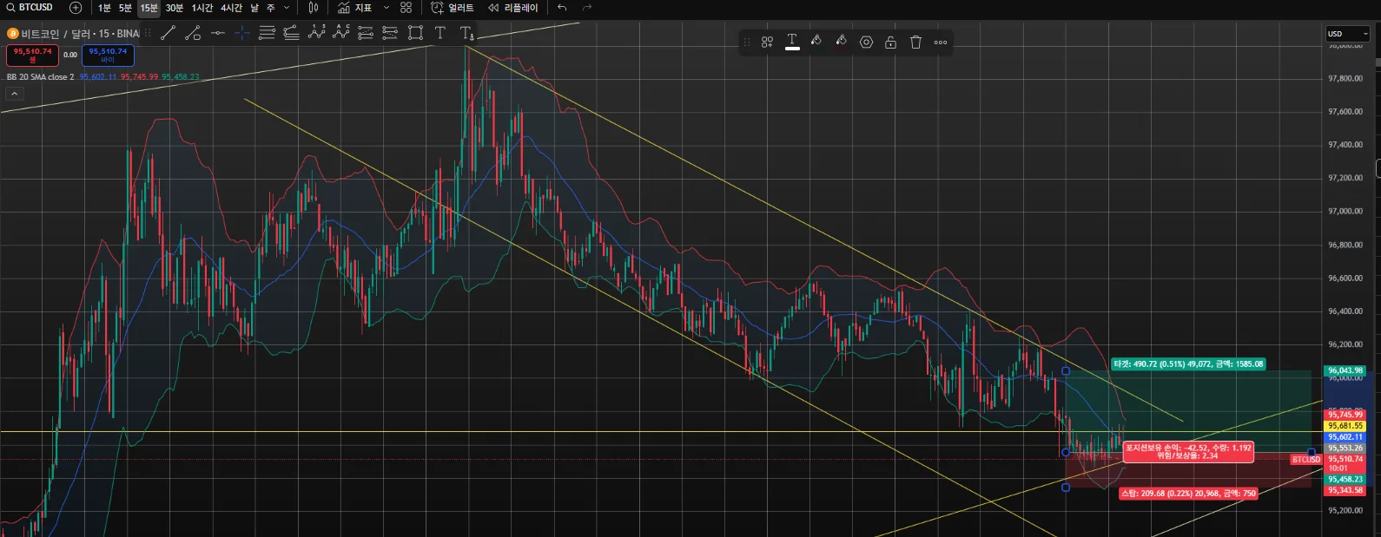Image resolution: width=1381 pixels, height=537 pixels.
Task: Select the parallel channel tool
Action: pos(268,33)
